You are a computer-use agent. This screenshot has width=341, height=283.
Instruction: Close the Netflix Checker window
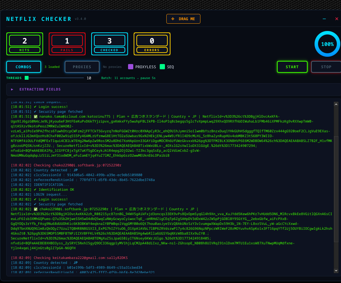(337, 19)
